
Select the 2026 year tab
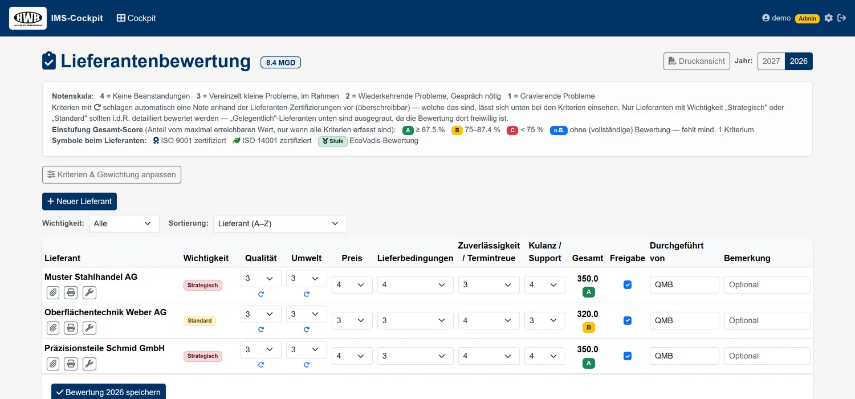click(799, 61)
